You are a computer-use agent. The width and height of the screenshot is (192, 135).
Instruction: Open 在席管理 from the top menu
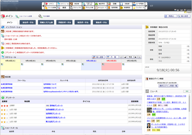tap(113, 8)
